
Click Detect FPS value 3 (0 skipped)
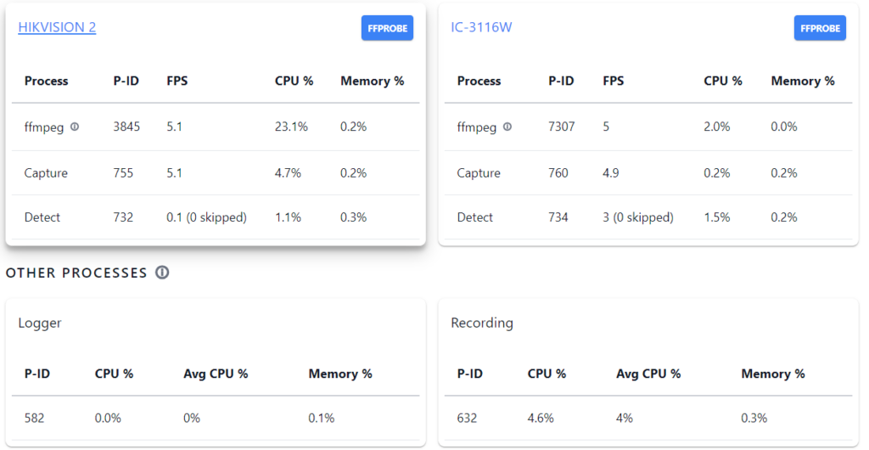[637, 217]
